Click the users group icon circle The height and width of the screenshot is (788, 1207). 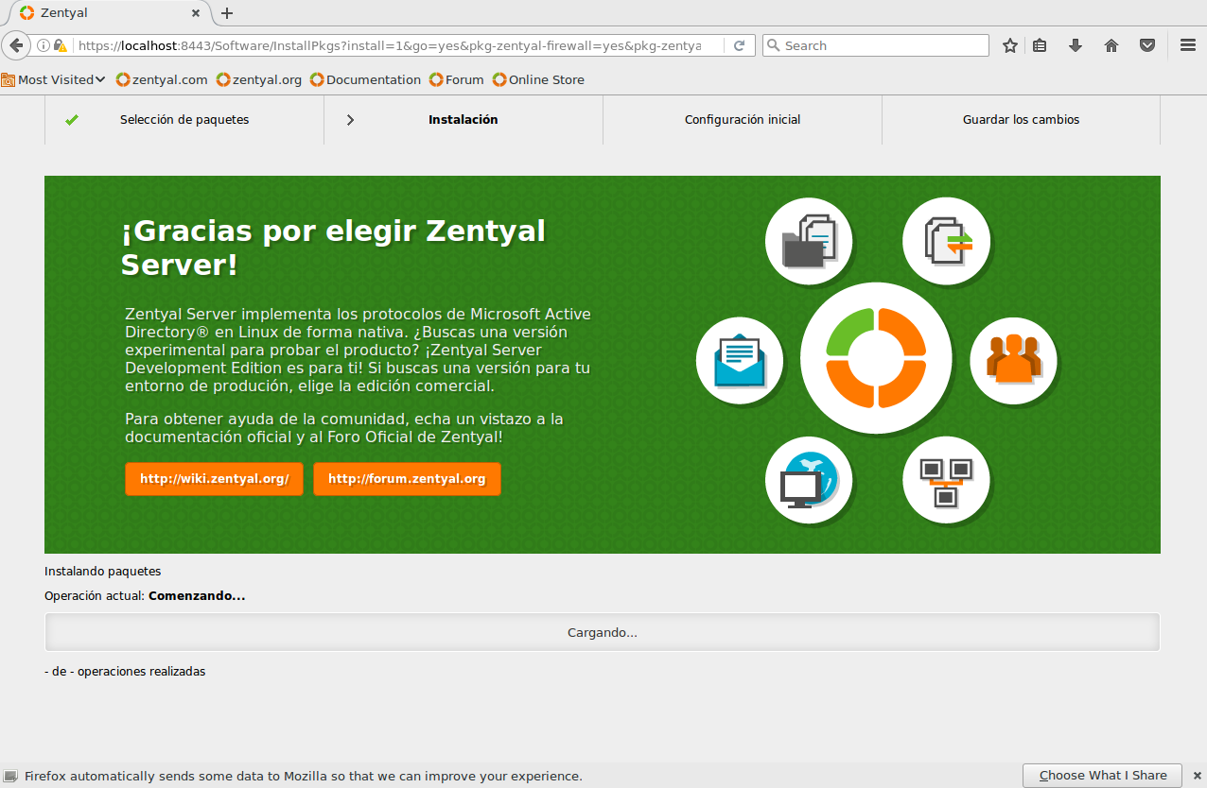coord(1013,360)
